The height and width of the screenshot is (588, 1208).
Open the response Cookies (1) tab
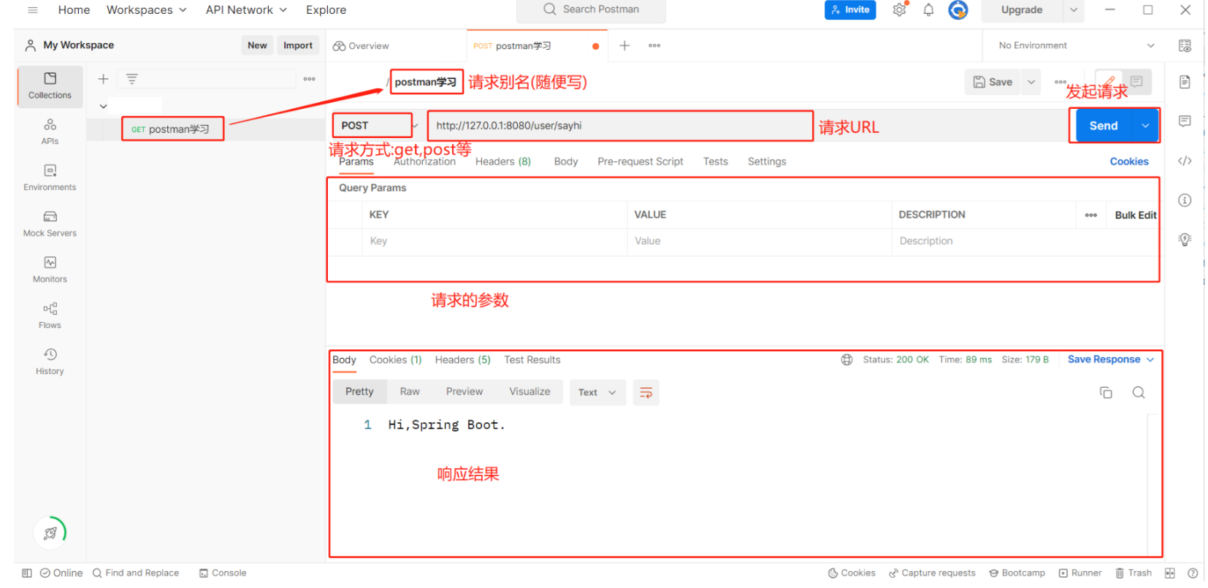pos(395,359)
